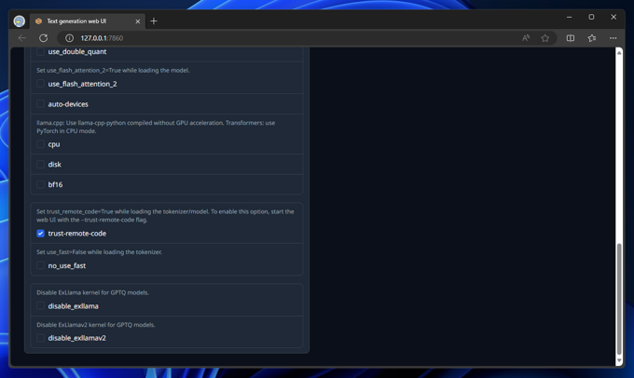Enable the use_flash_attention_2 checkbox
This screenshot has width=634, height=378.
click(40, 84)
